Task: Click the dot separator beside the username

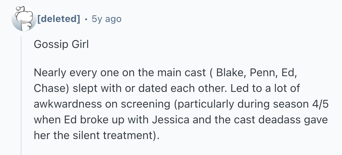Action: [x=86, y=19]
